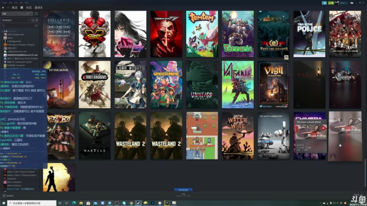
Task: Open the Terraria cover
Action: [238, 34]
